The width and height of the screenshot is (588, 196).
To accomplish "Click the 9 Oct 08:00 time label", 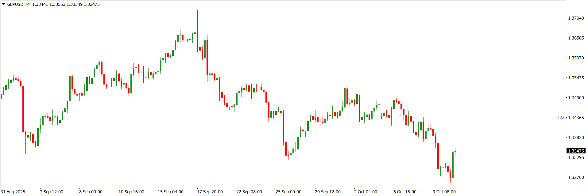I will (444, 192).
